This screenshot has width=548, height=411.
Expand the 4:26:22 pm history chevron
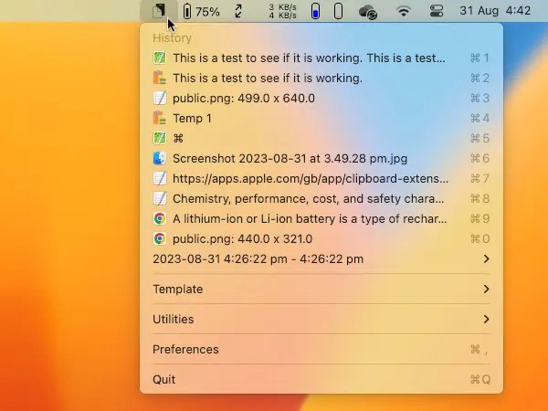point(486,259)
